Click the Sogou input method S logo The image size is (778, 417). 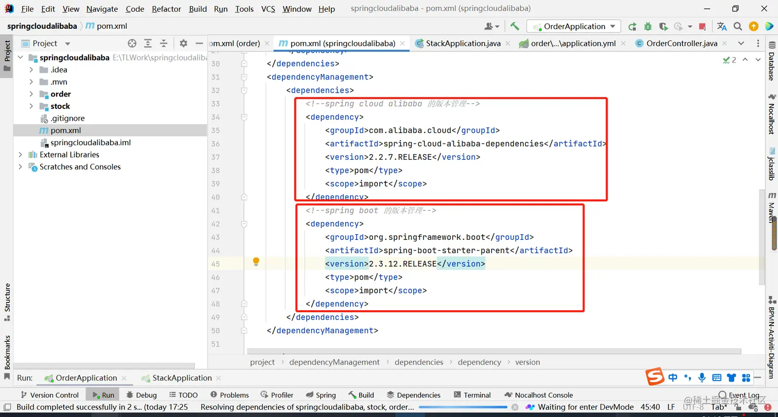[655, 377]
